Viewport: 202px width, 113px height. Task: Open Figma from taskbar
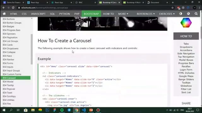(55, 110)
